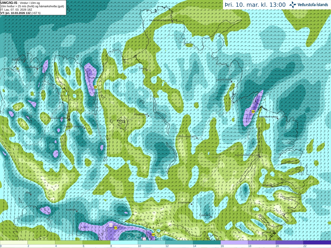
Task: Click the 'Sandvíkurheiði' station name label
Action: 223,80
